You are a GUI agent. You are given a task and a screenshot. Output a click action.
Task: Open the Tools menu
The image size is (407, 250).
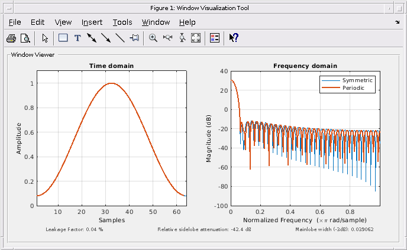pos(122,22)
